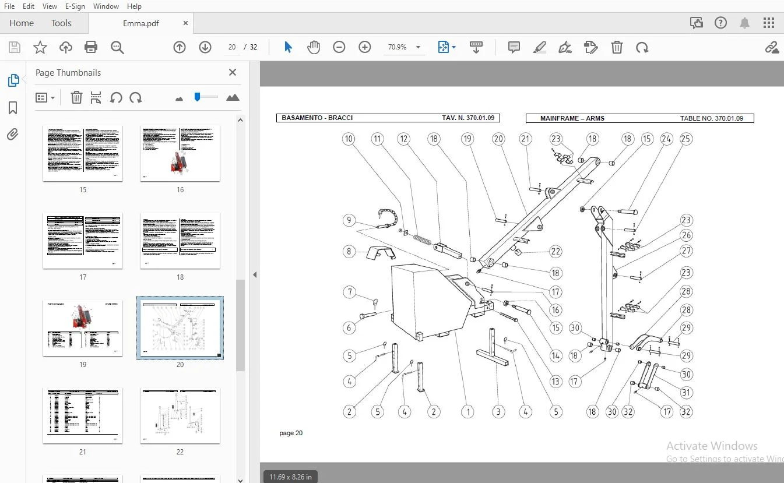Open the Bookmarks panel
The width and height of the screenshot is (784, 483).
13,108
